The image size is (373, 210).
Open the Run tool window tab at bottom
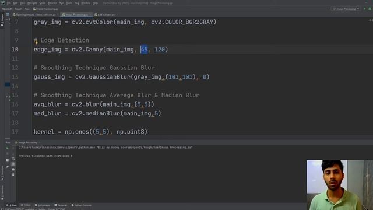tap(12, 205)
